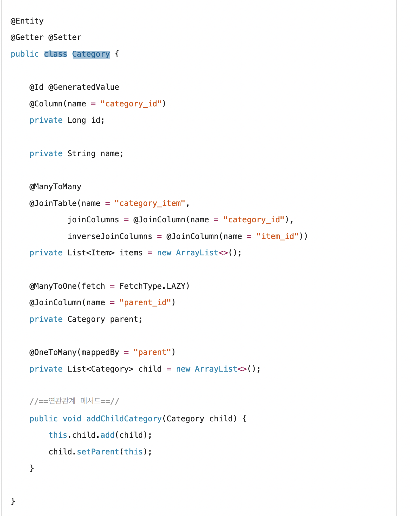Click the @Getter annotation
This screenshot has width=411, height=516.
point(27,37)
